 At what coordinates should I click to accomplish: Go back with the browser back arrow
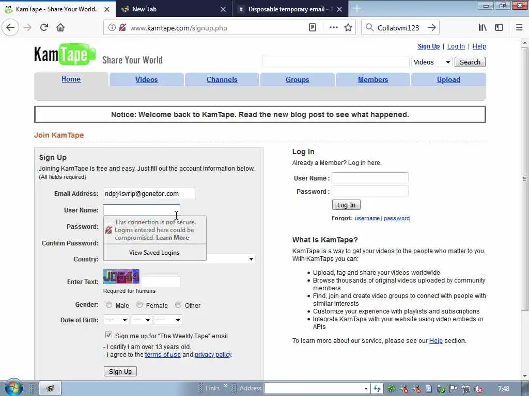tap(10, 27)
